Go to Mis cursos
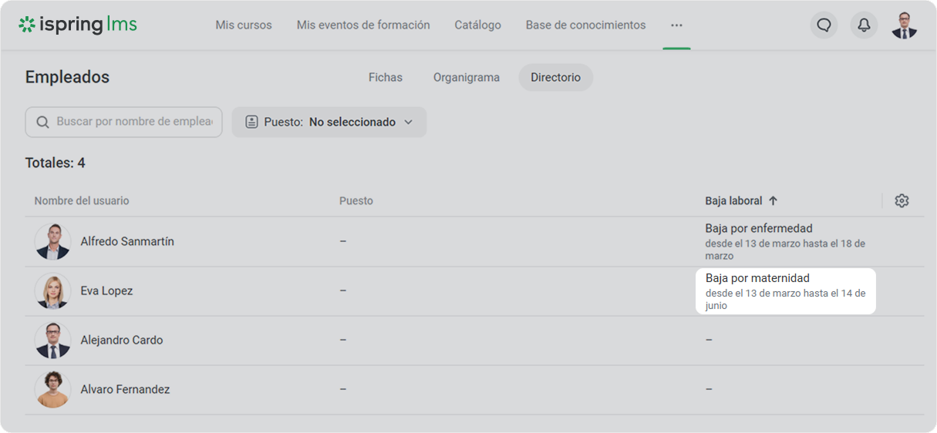The width and height of the screenshot is (937, 433). tap(244, 25)
